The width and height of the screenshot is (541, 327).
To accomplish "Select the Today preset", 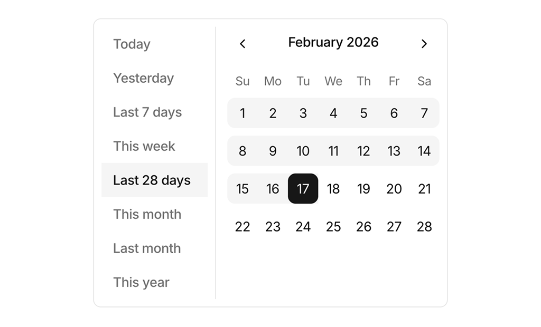I will click(132, 44).
